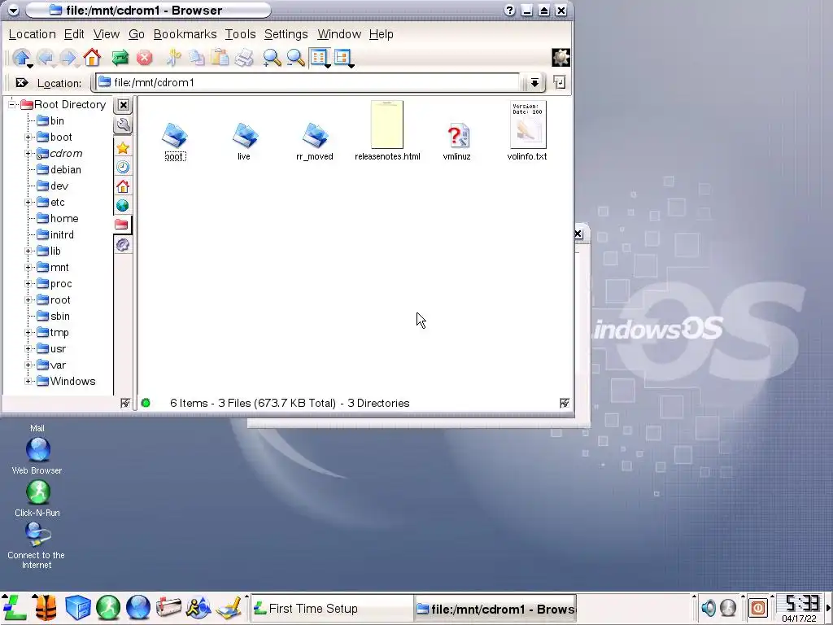
Task: Open the Bookmarks menu
Action: point(185,34)
